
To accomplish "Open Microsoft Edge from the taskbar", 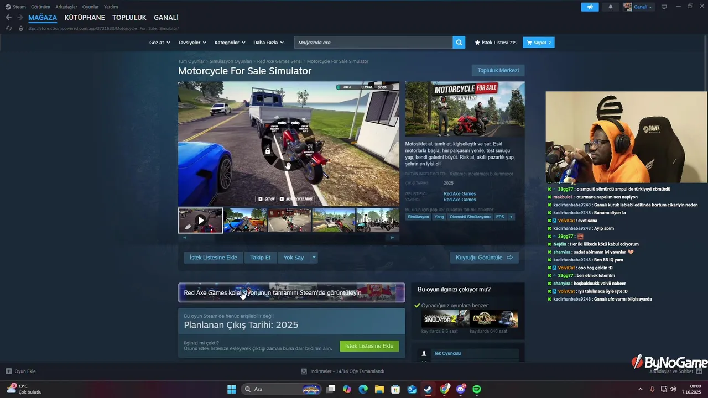I will [x=363, y=389].
